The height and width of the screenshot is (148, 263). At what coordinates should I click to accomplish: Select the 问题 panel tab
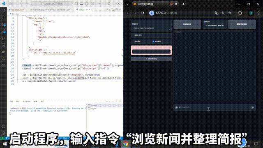tap(11, 102)
